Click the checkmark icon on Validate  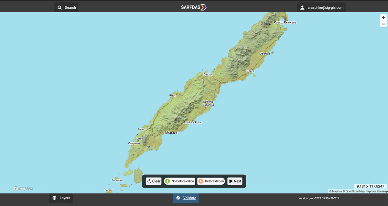pos(178,198)
